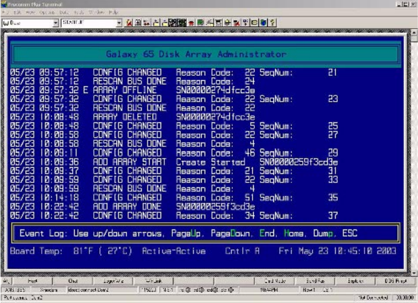
Task: Click the Cmd Mode button
Action: (x=267, y=279)
